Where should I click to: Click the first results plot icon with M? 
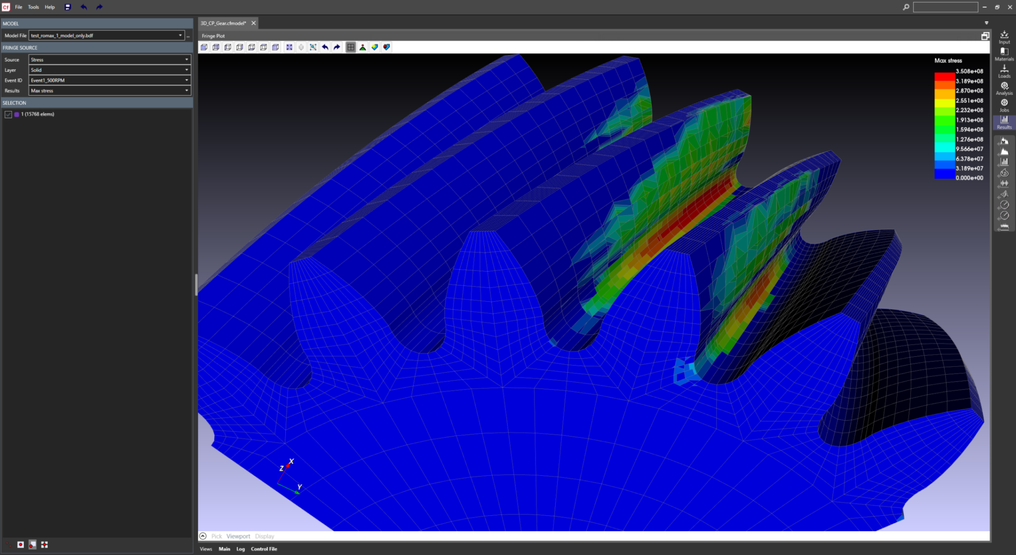coord(1004,141)
